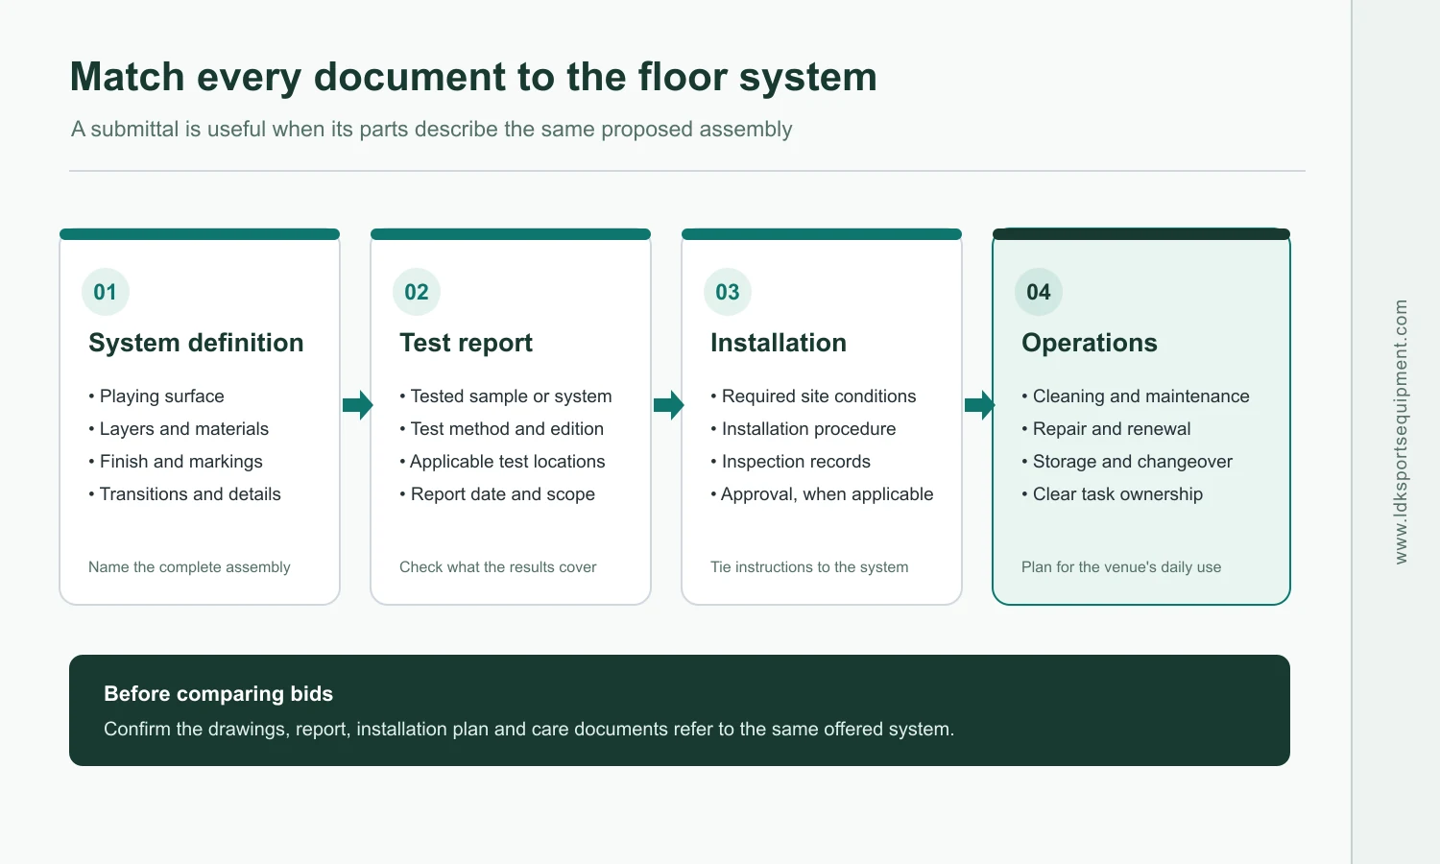Click the Tie instructions to the system note

pyautogui.click(x=809, y=567)
